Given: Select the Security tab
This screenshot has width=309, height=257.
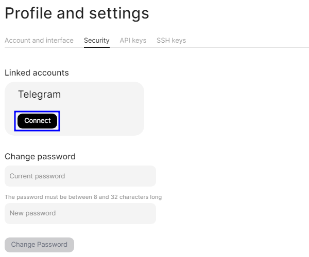Looking at the screenshot, I should (97, 40).
